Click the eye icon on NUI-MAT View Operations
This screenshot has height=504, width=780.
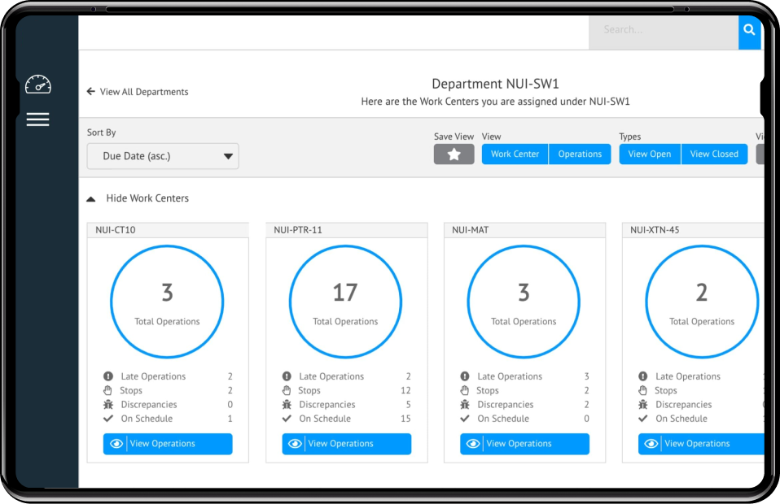point(473,443)
